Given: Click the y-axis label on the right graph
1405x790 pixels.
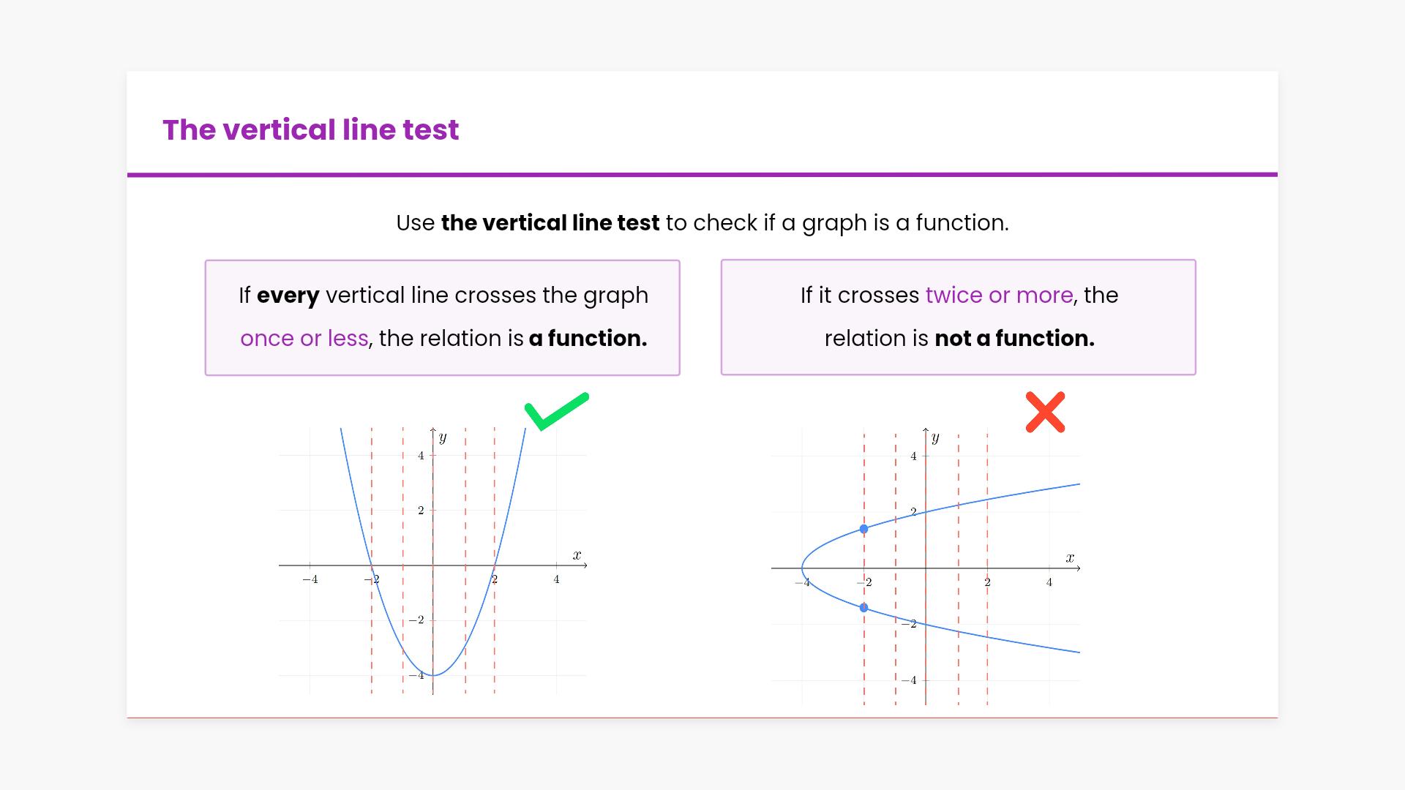Looking at the screenshot, I should pos(935,438).
